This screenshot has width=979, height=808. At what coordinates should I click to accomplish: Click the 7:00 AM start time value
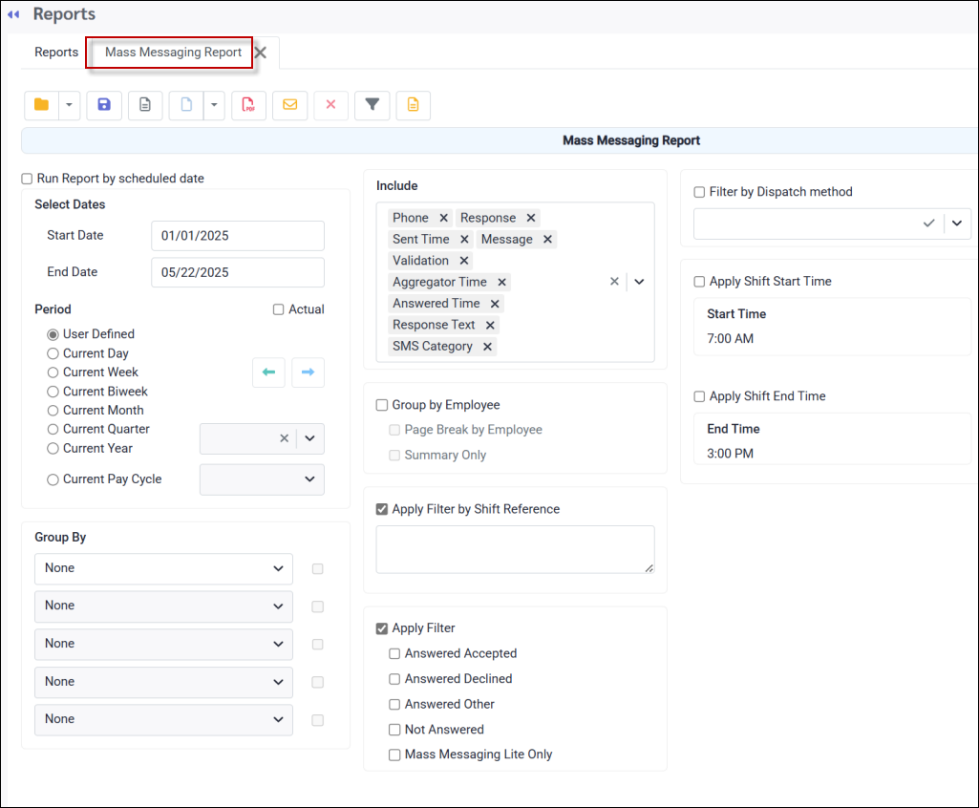(730, 339)
